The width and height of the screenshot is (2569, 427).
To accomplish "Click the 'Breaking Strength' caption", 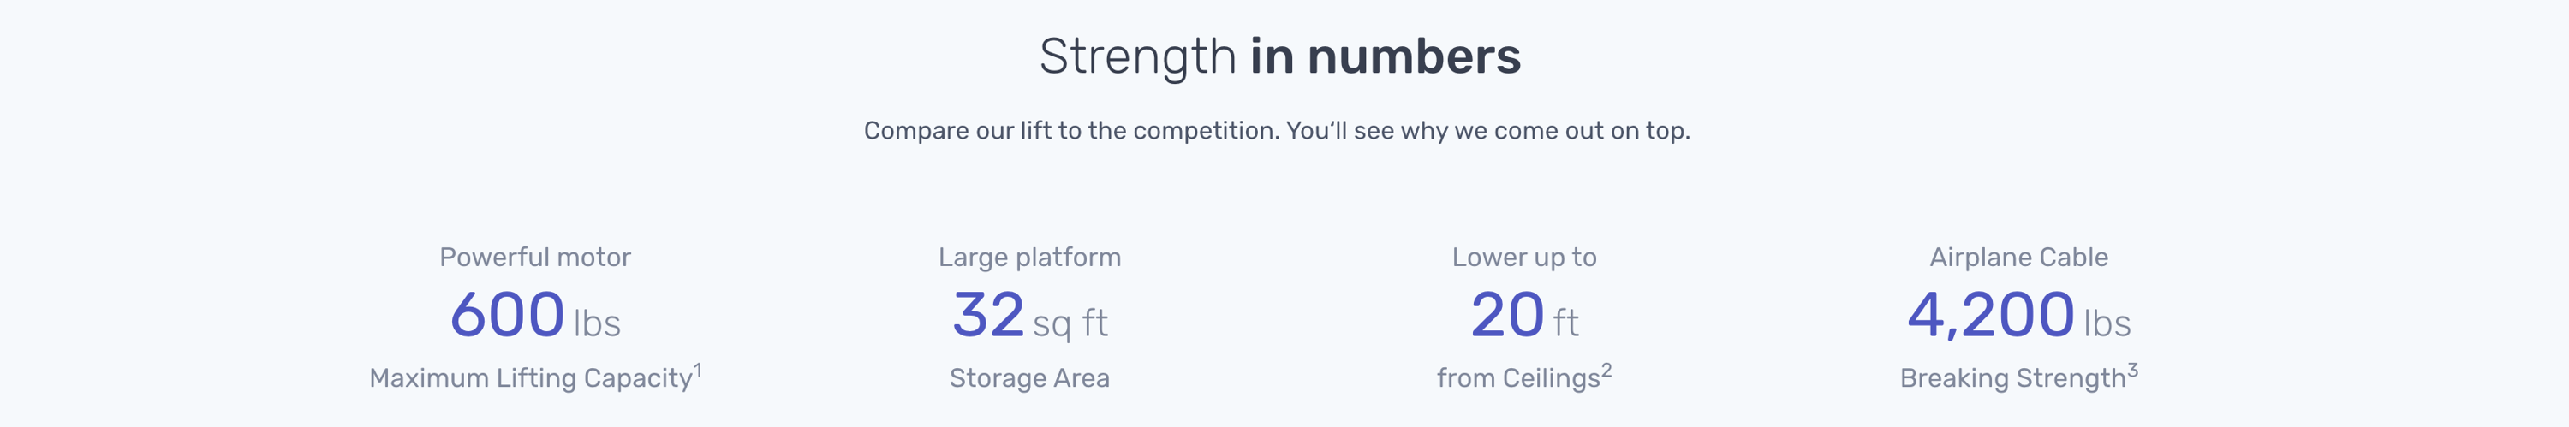I will (2012, 379).
